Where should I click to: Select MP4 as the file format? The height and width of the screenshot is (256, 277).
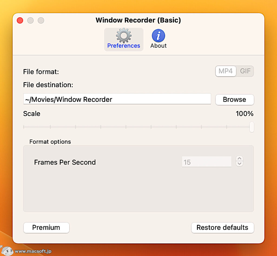[x=226, y=71]
